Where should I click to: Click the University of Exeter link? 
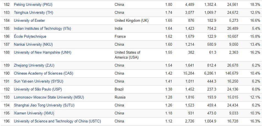click(29, 20)
